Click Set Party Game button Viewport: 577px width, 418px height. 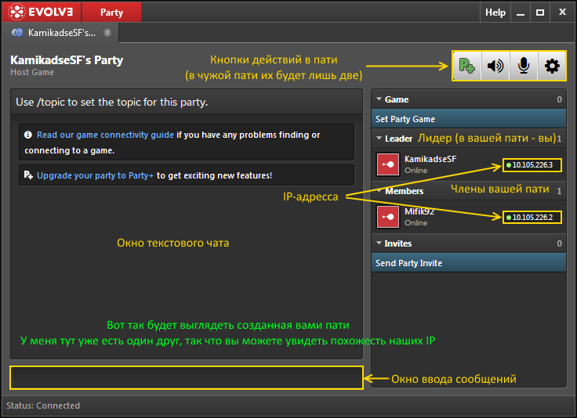pyautogui.click(x=468, y=119)
